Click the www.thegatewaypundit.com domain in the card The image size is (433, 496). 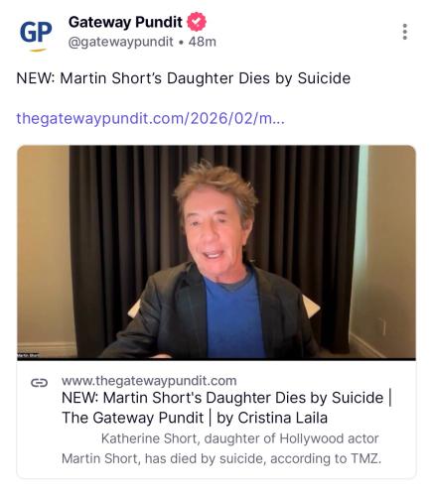(x=149, y=381)
